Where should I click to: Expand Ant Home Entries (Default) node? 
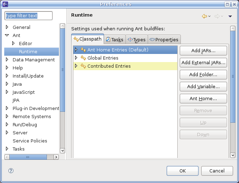(x=76, y=50)
